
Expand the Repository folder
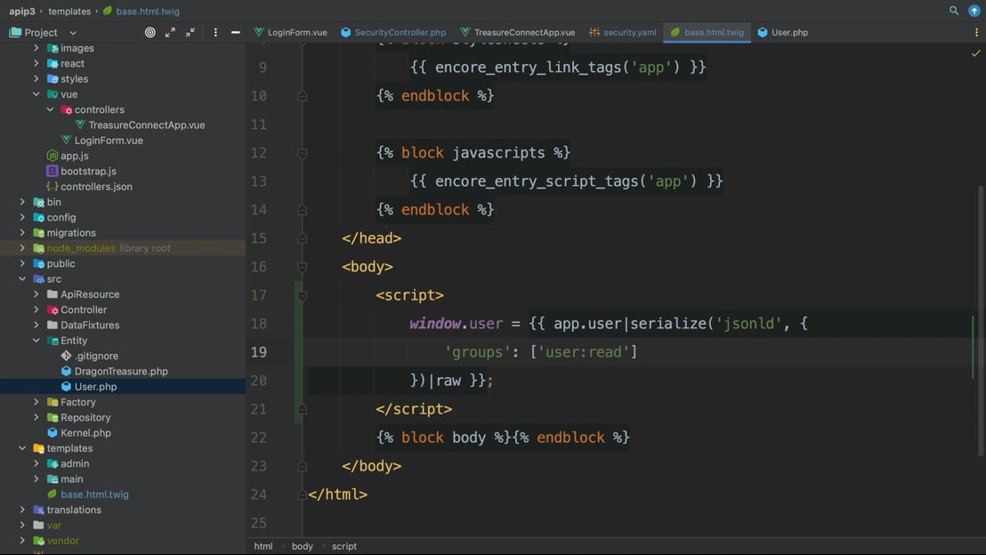point(36,417)
